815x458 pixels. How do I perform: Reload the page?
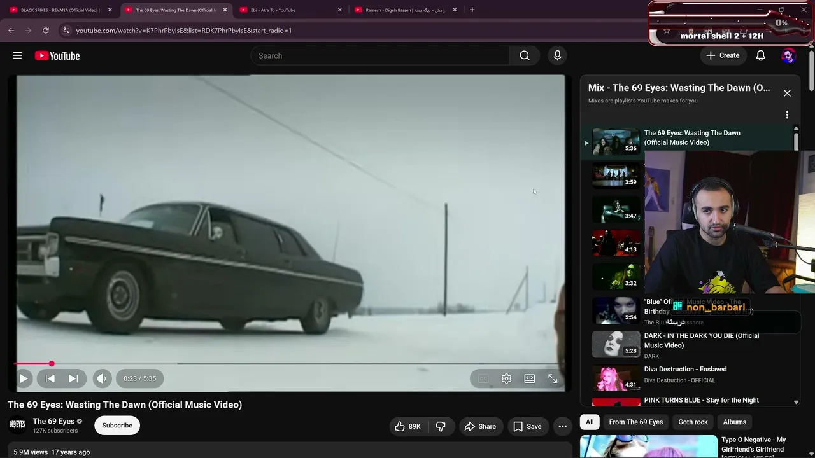46,30
